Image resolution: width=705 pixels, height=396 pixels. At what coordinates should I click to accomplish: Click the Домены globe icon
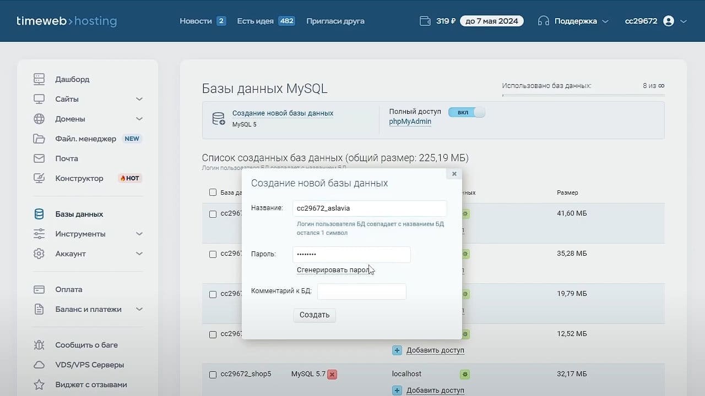[x=39, y=119]
